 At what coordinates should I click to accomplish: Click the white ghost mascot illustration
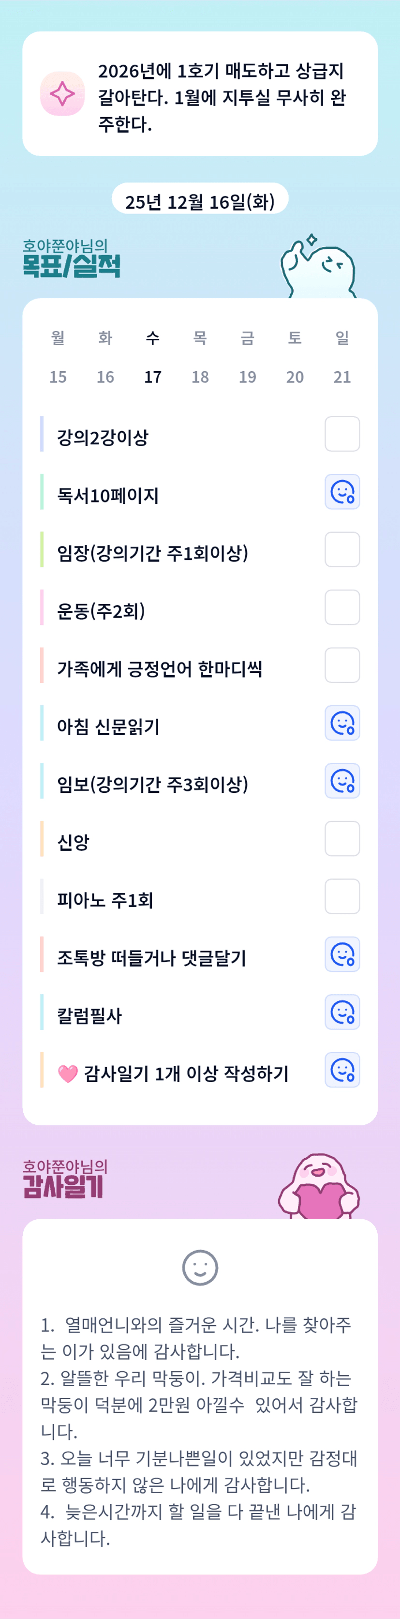[319, 268]
